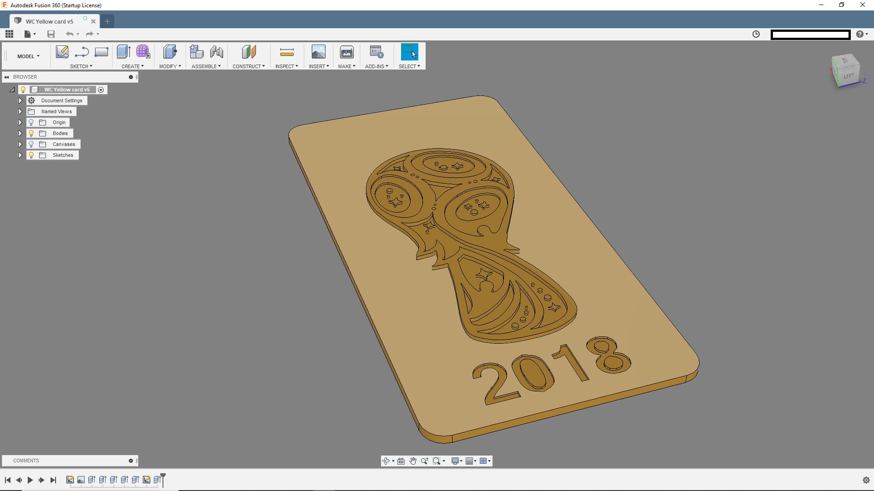Select the Joint tool icon

click(217, 52)
